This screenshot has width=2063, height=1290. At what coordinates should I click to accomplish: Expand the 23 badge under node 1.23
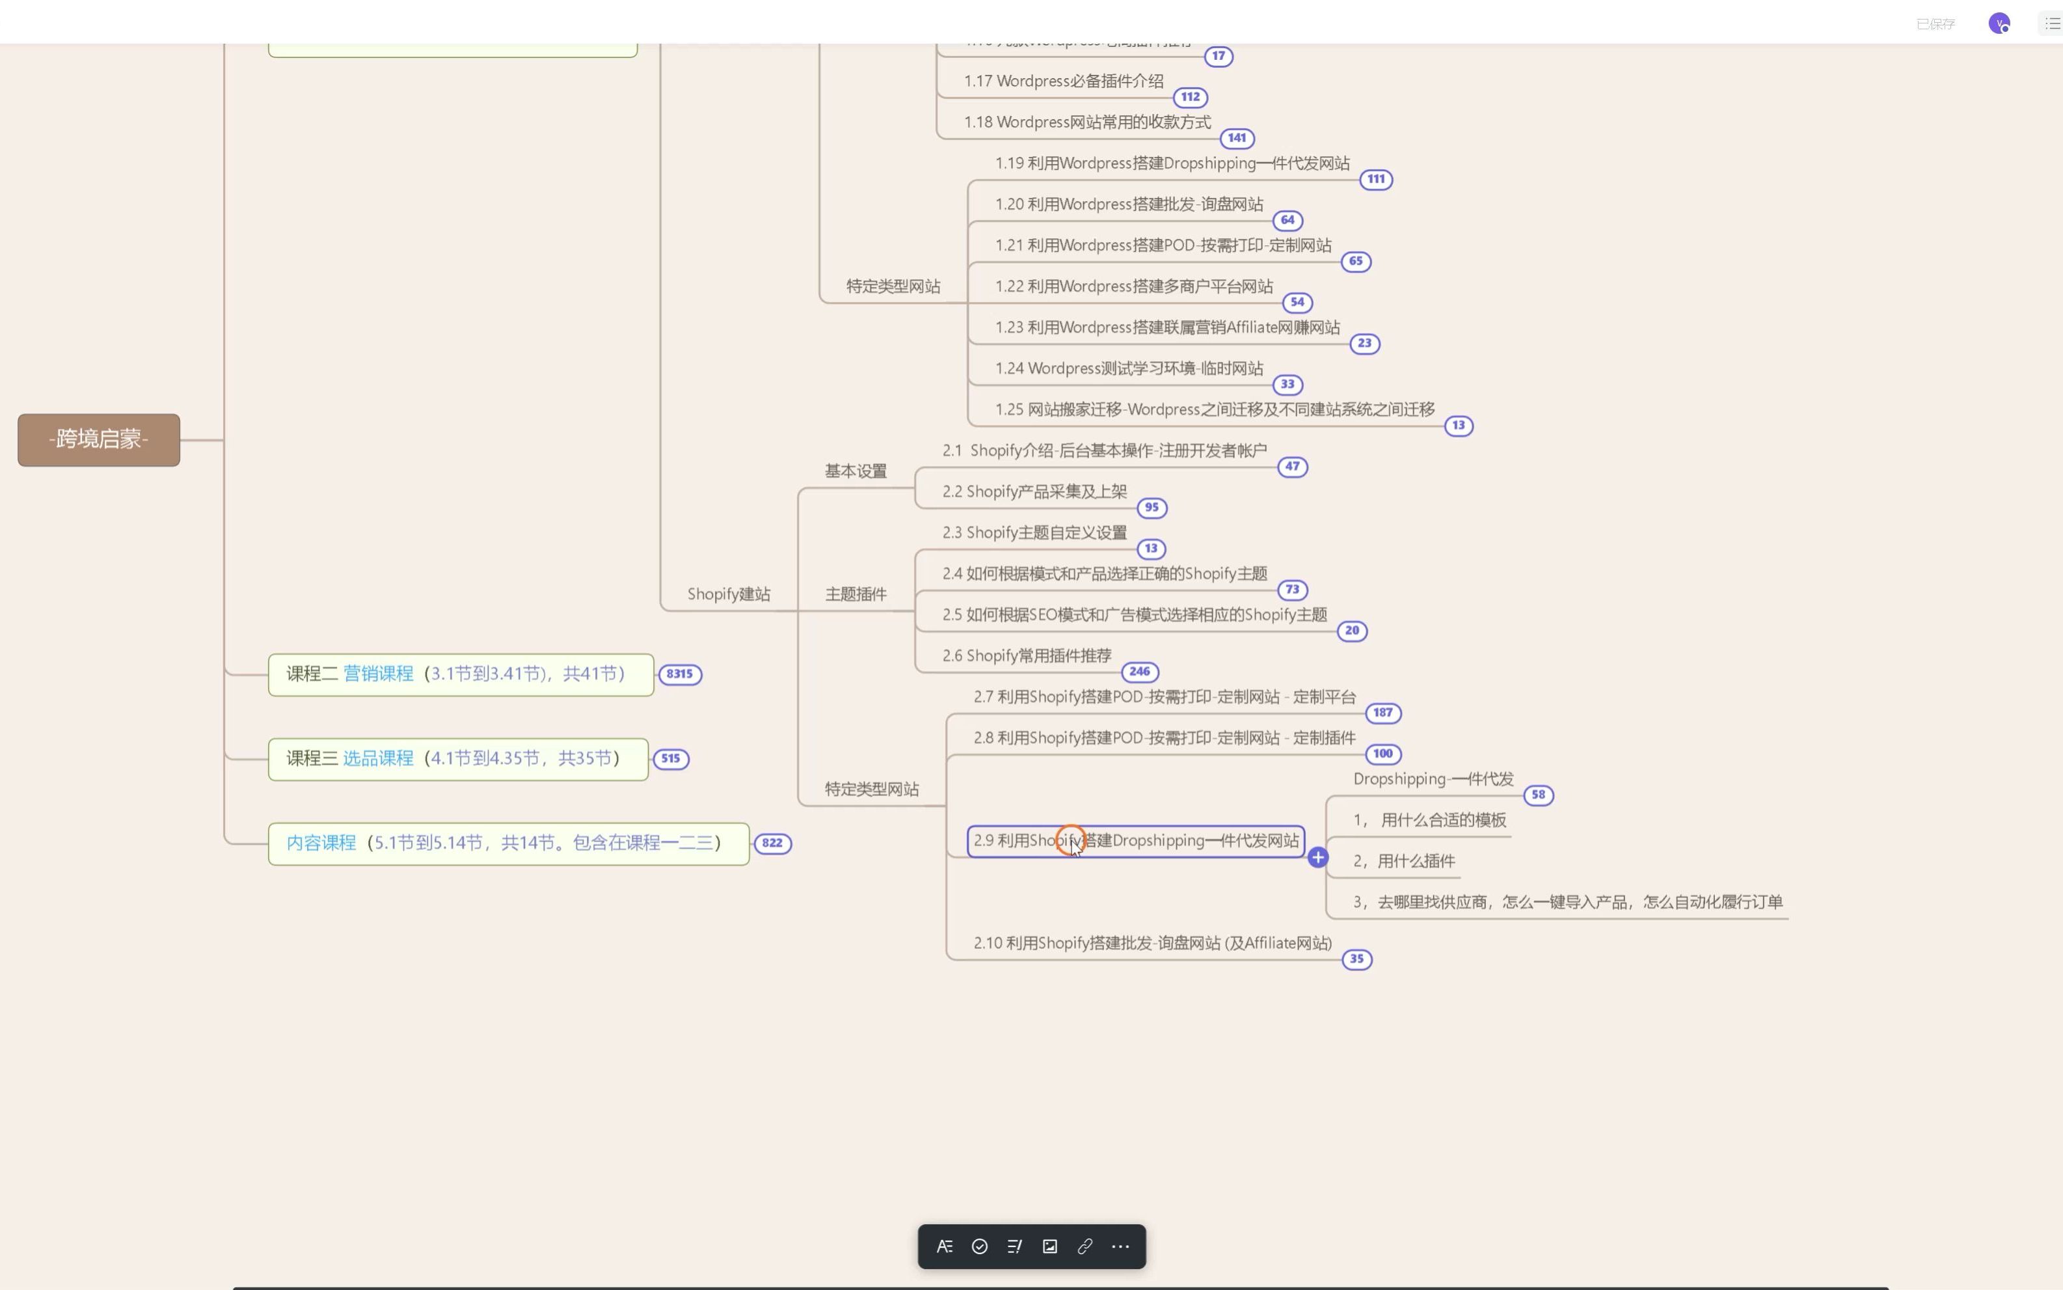[x=1366, y=343]
